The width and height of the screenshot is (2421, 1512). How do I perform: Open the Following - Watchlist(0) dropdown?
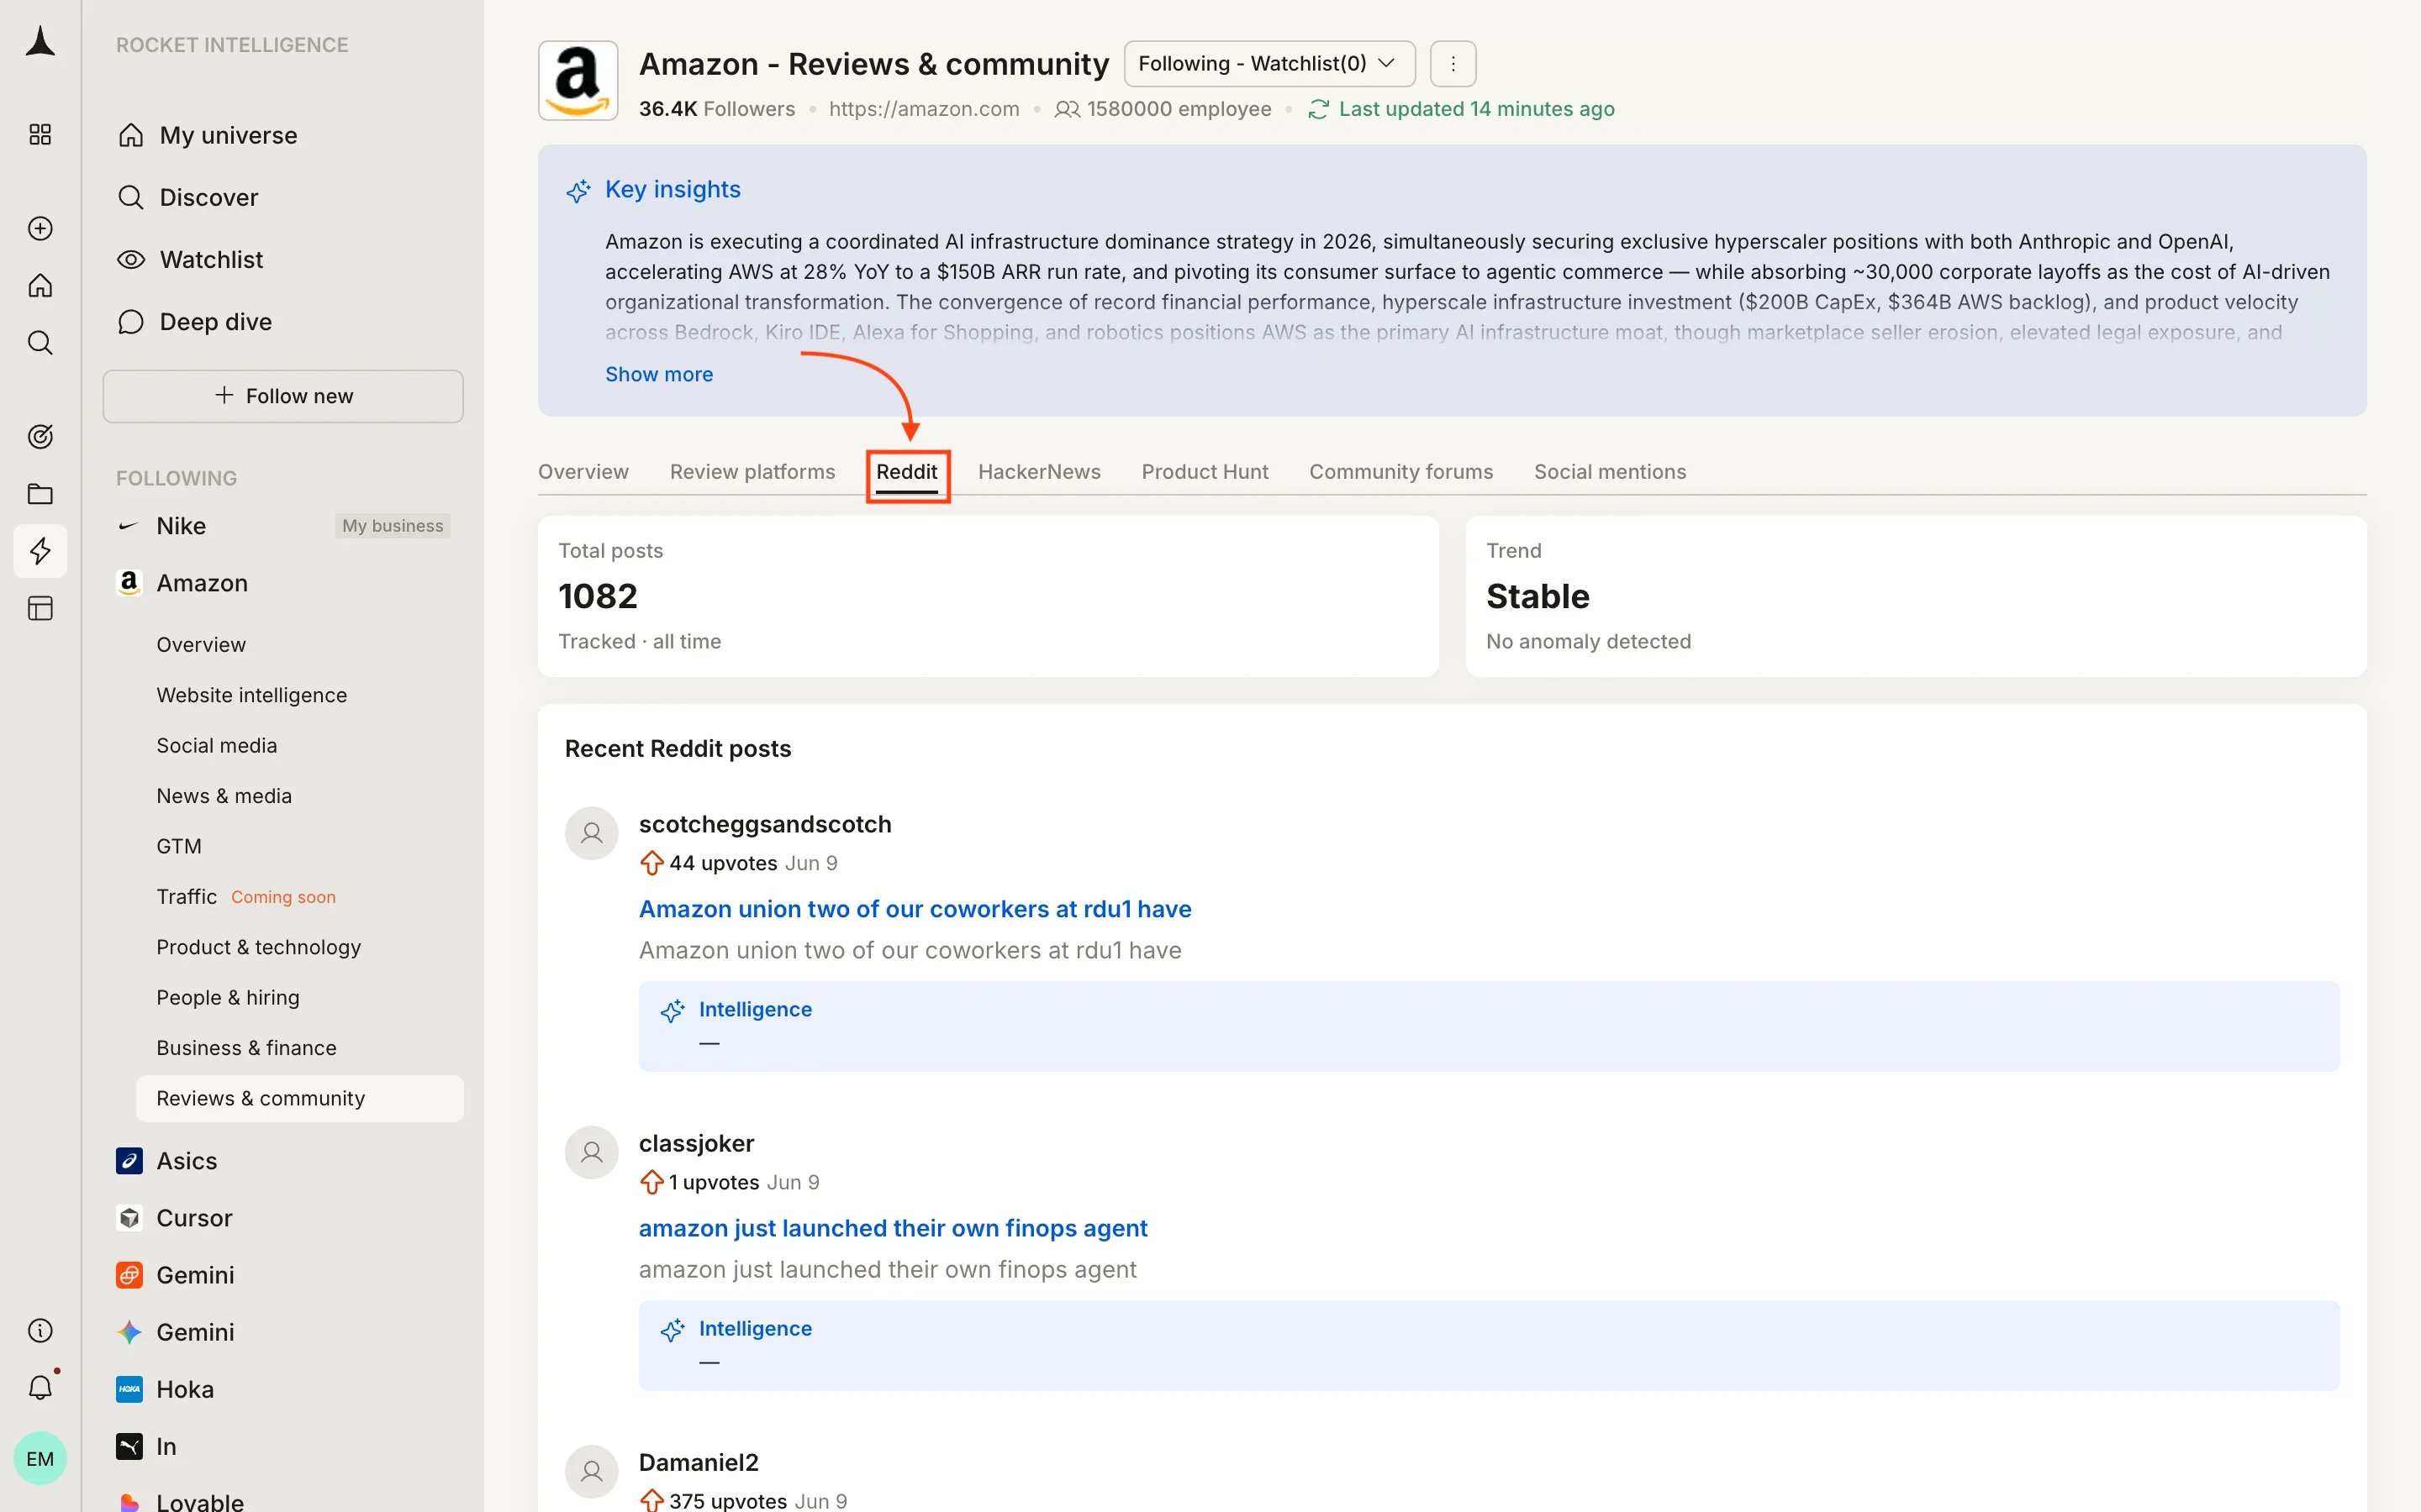(1269, 64)
